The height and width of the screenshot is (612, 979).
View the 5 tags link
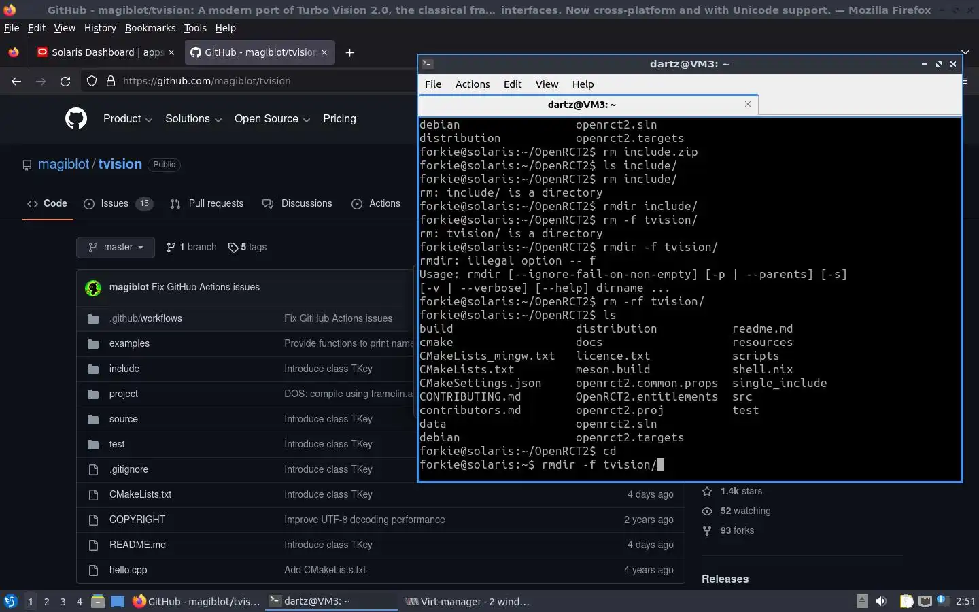point(247,248)
